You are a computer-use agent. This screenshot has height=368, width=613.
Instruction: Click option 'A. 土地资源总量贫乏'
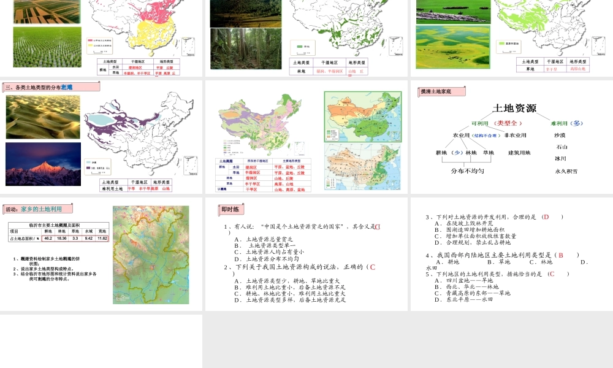(264, 239)
